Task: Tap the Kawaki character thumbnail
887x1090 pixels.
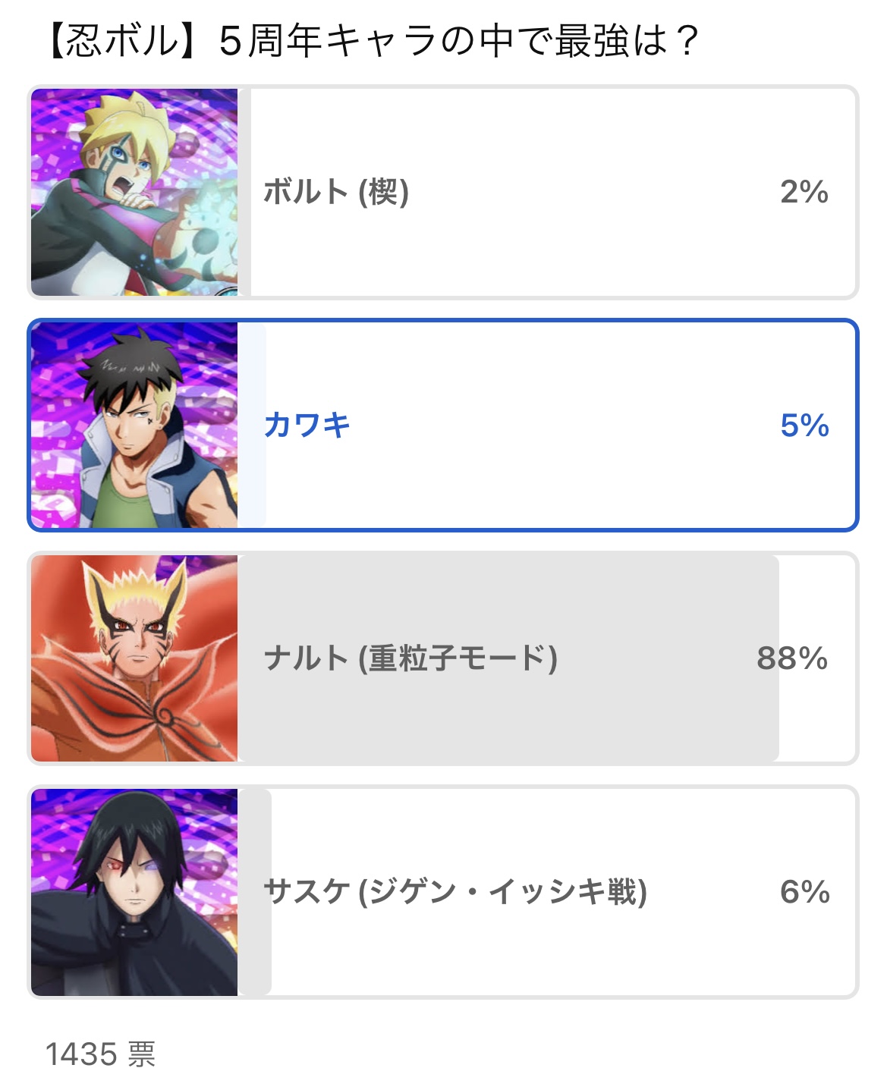Action: pos(134,426)
